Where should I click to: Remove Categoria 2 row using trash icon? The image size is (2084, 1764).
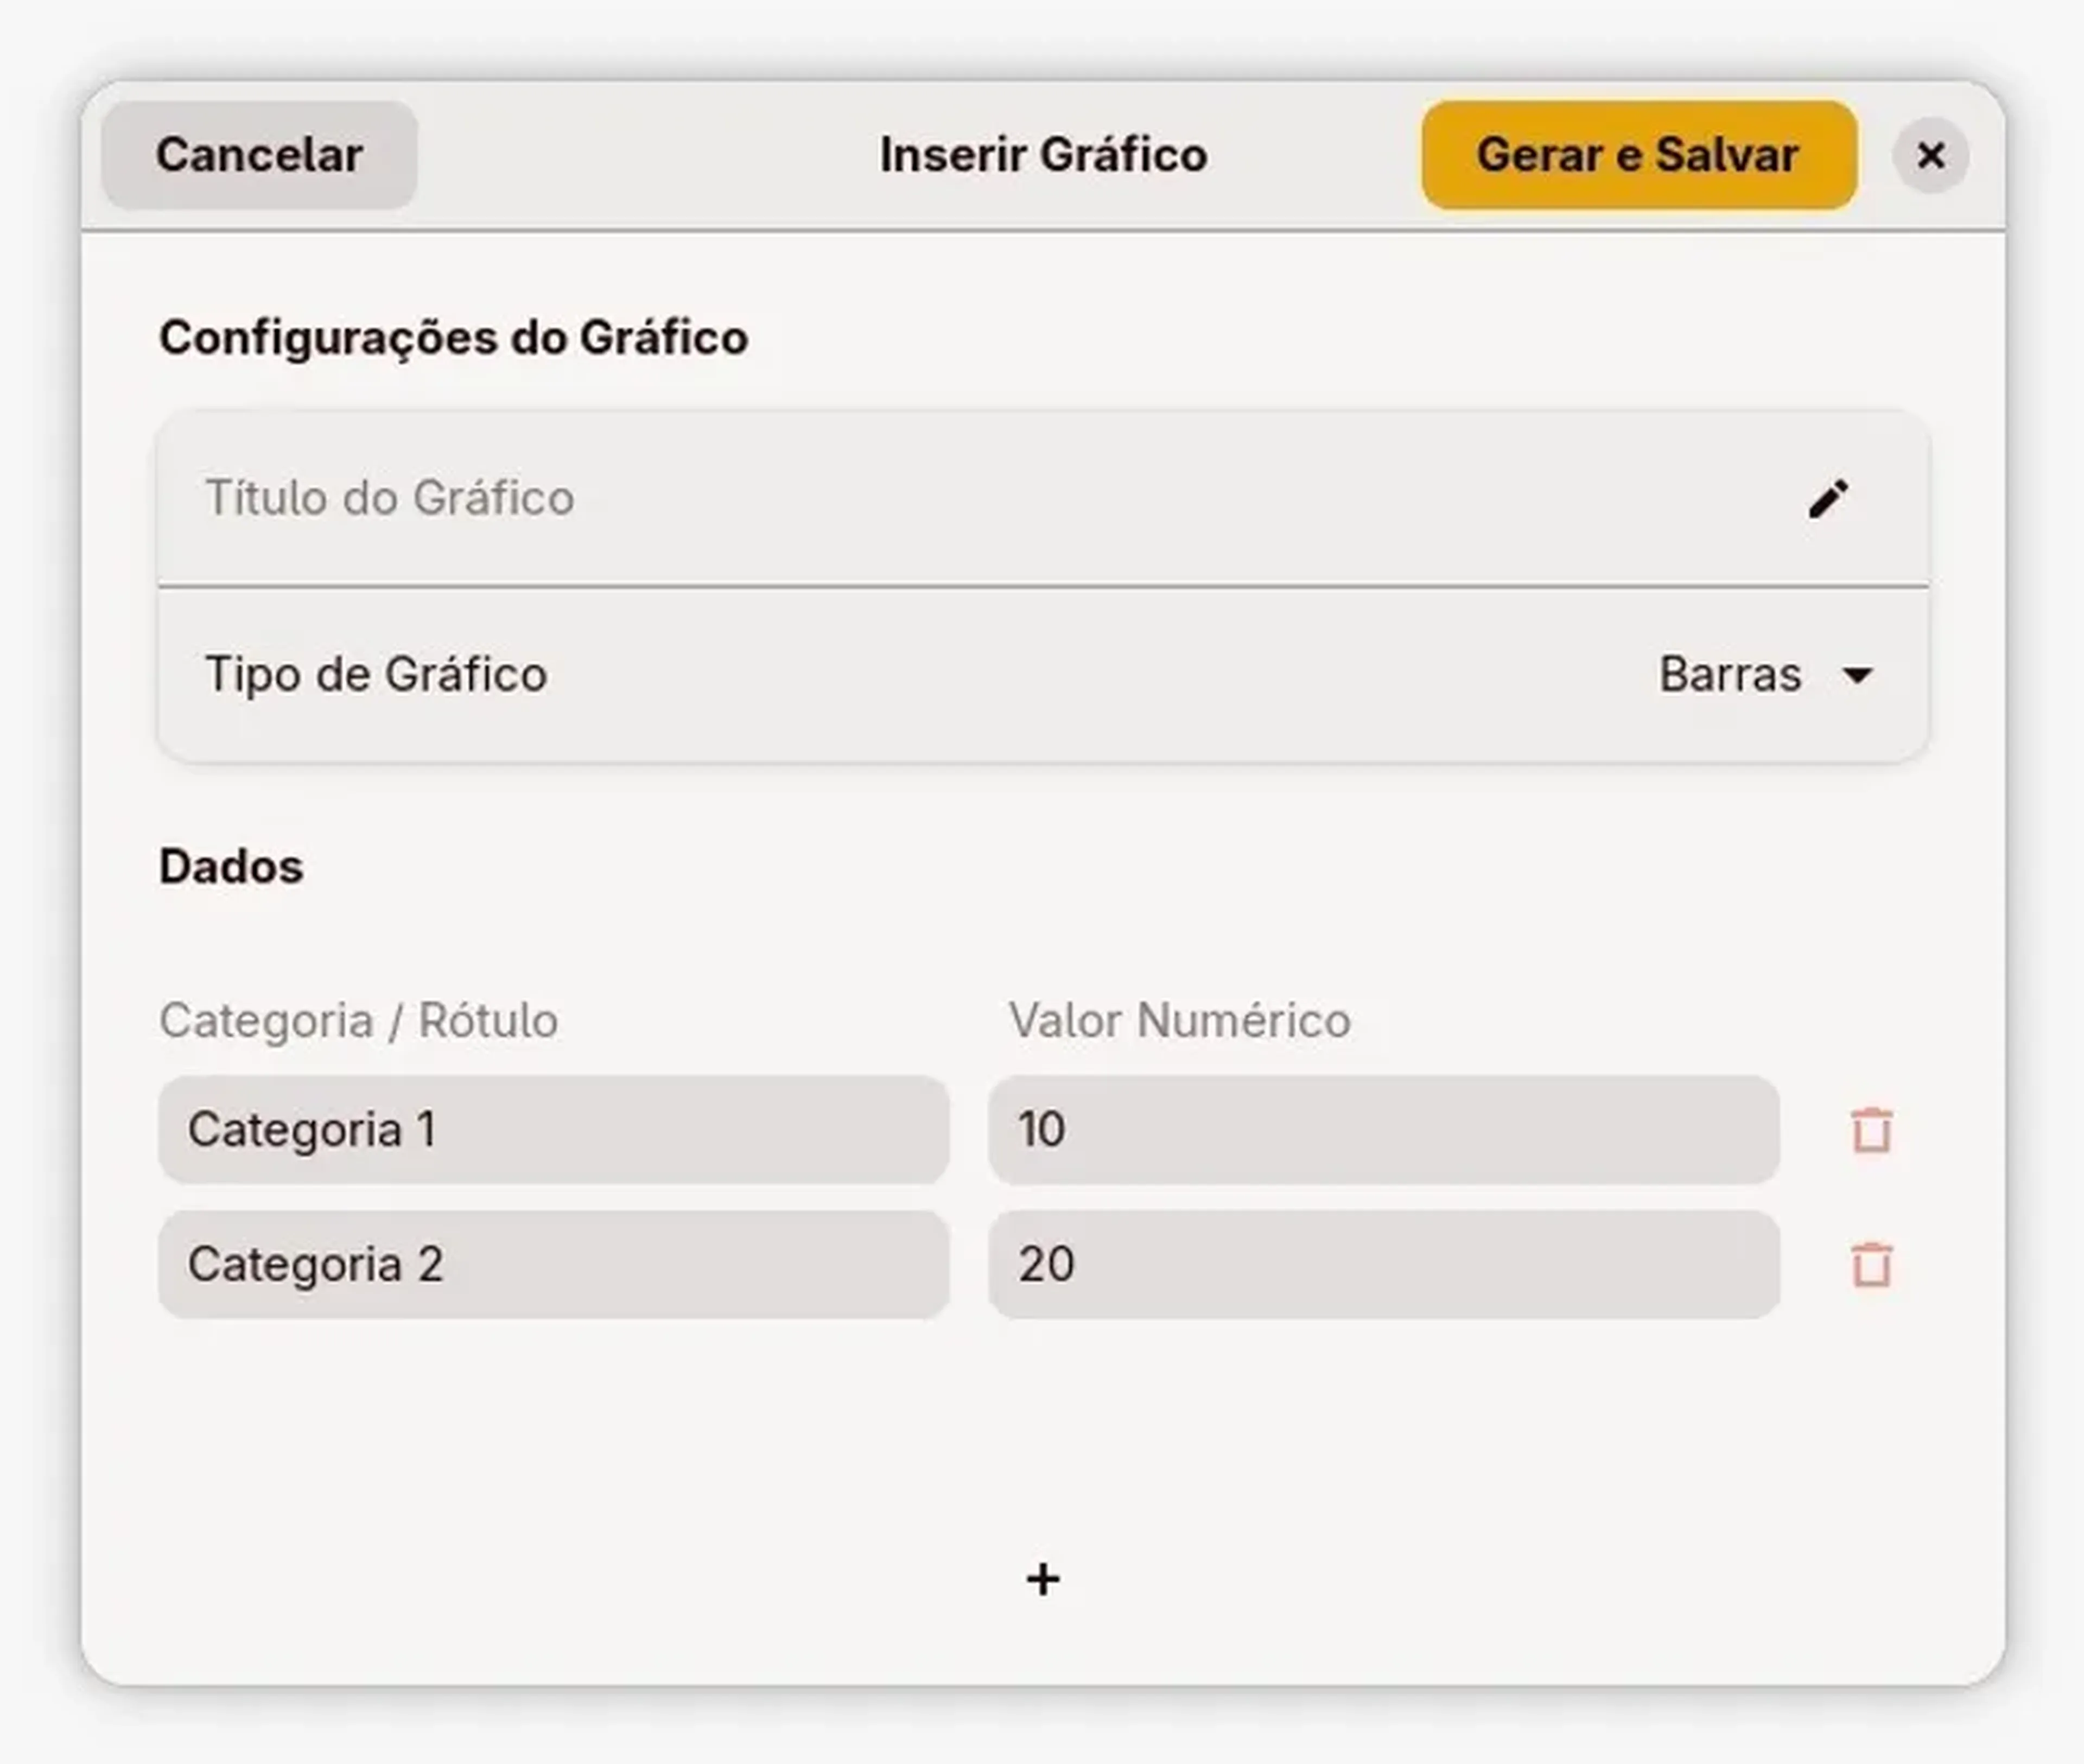[x=1871, y=1265]
